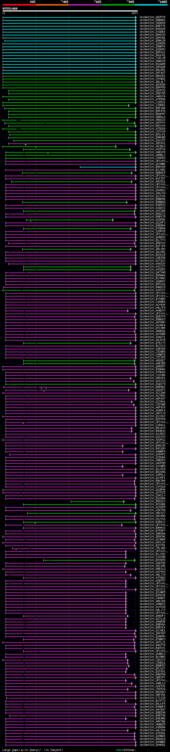Viewport: 170px width, 752px height.
Task: Open the UniRef100_B6UC41 hit link
Action: tap(152, 55)
